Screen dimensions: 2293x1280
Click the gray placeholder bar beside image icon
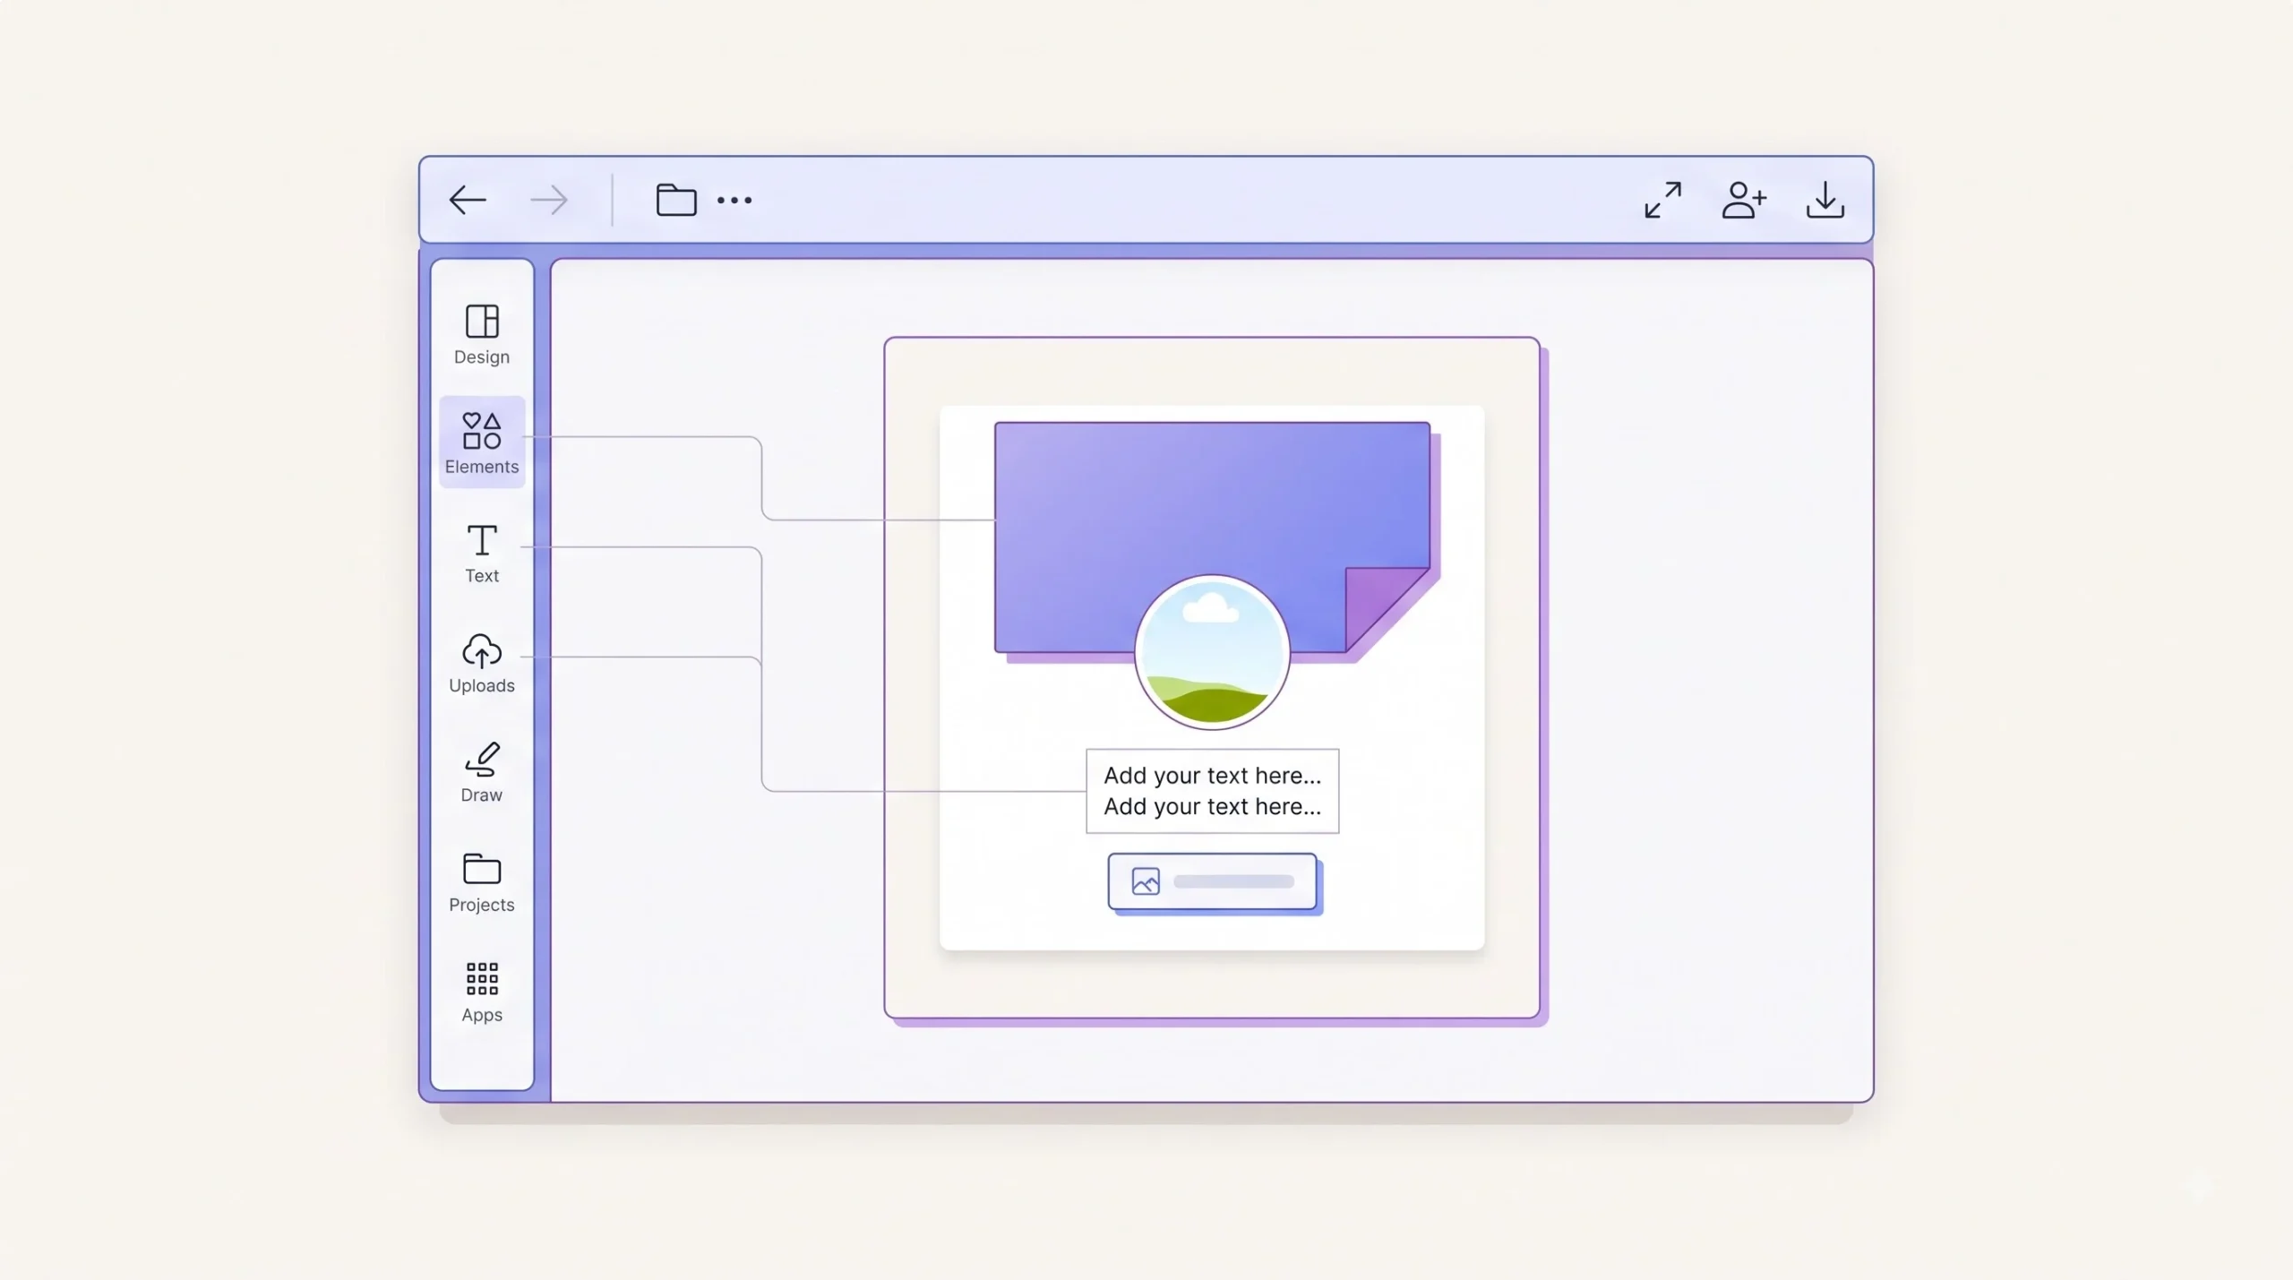[1233, 881]
